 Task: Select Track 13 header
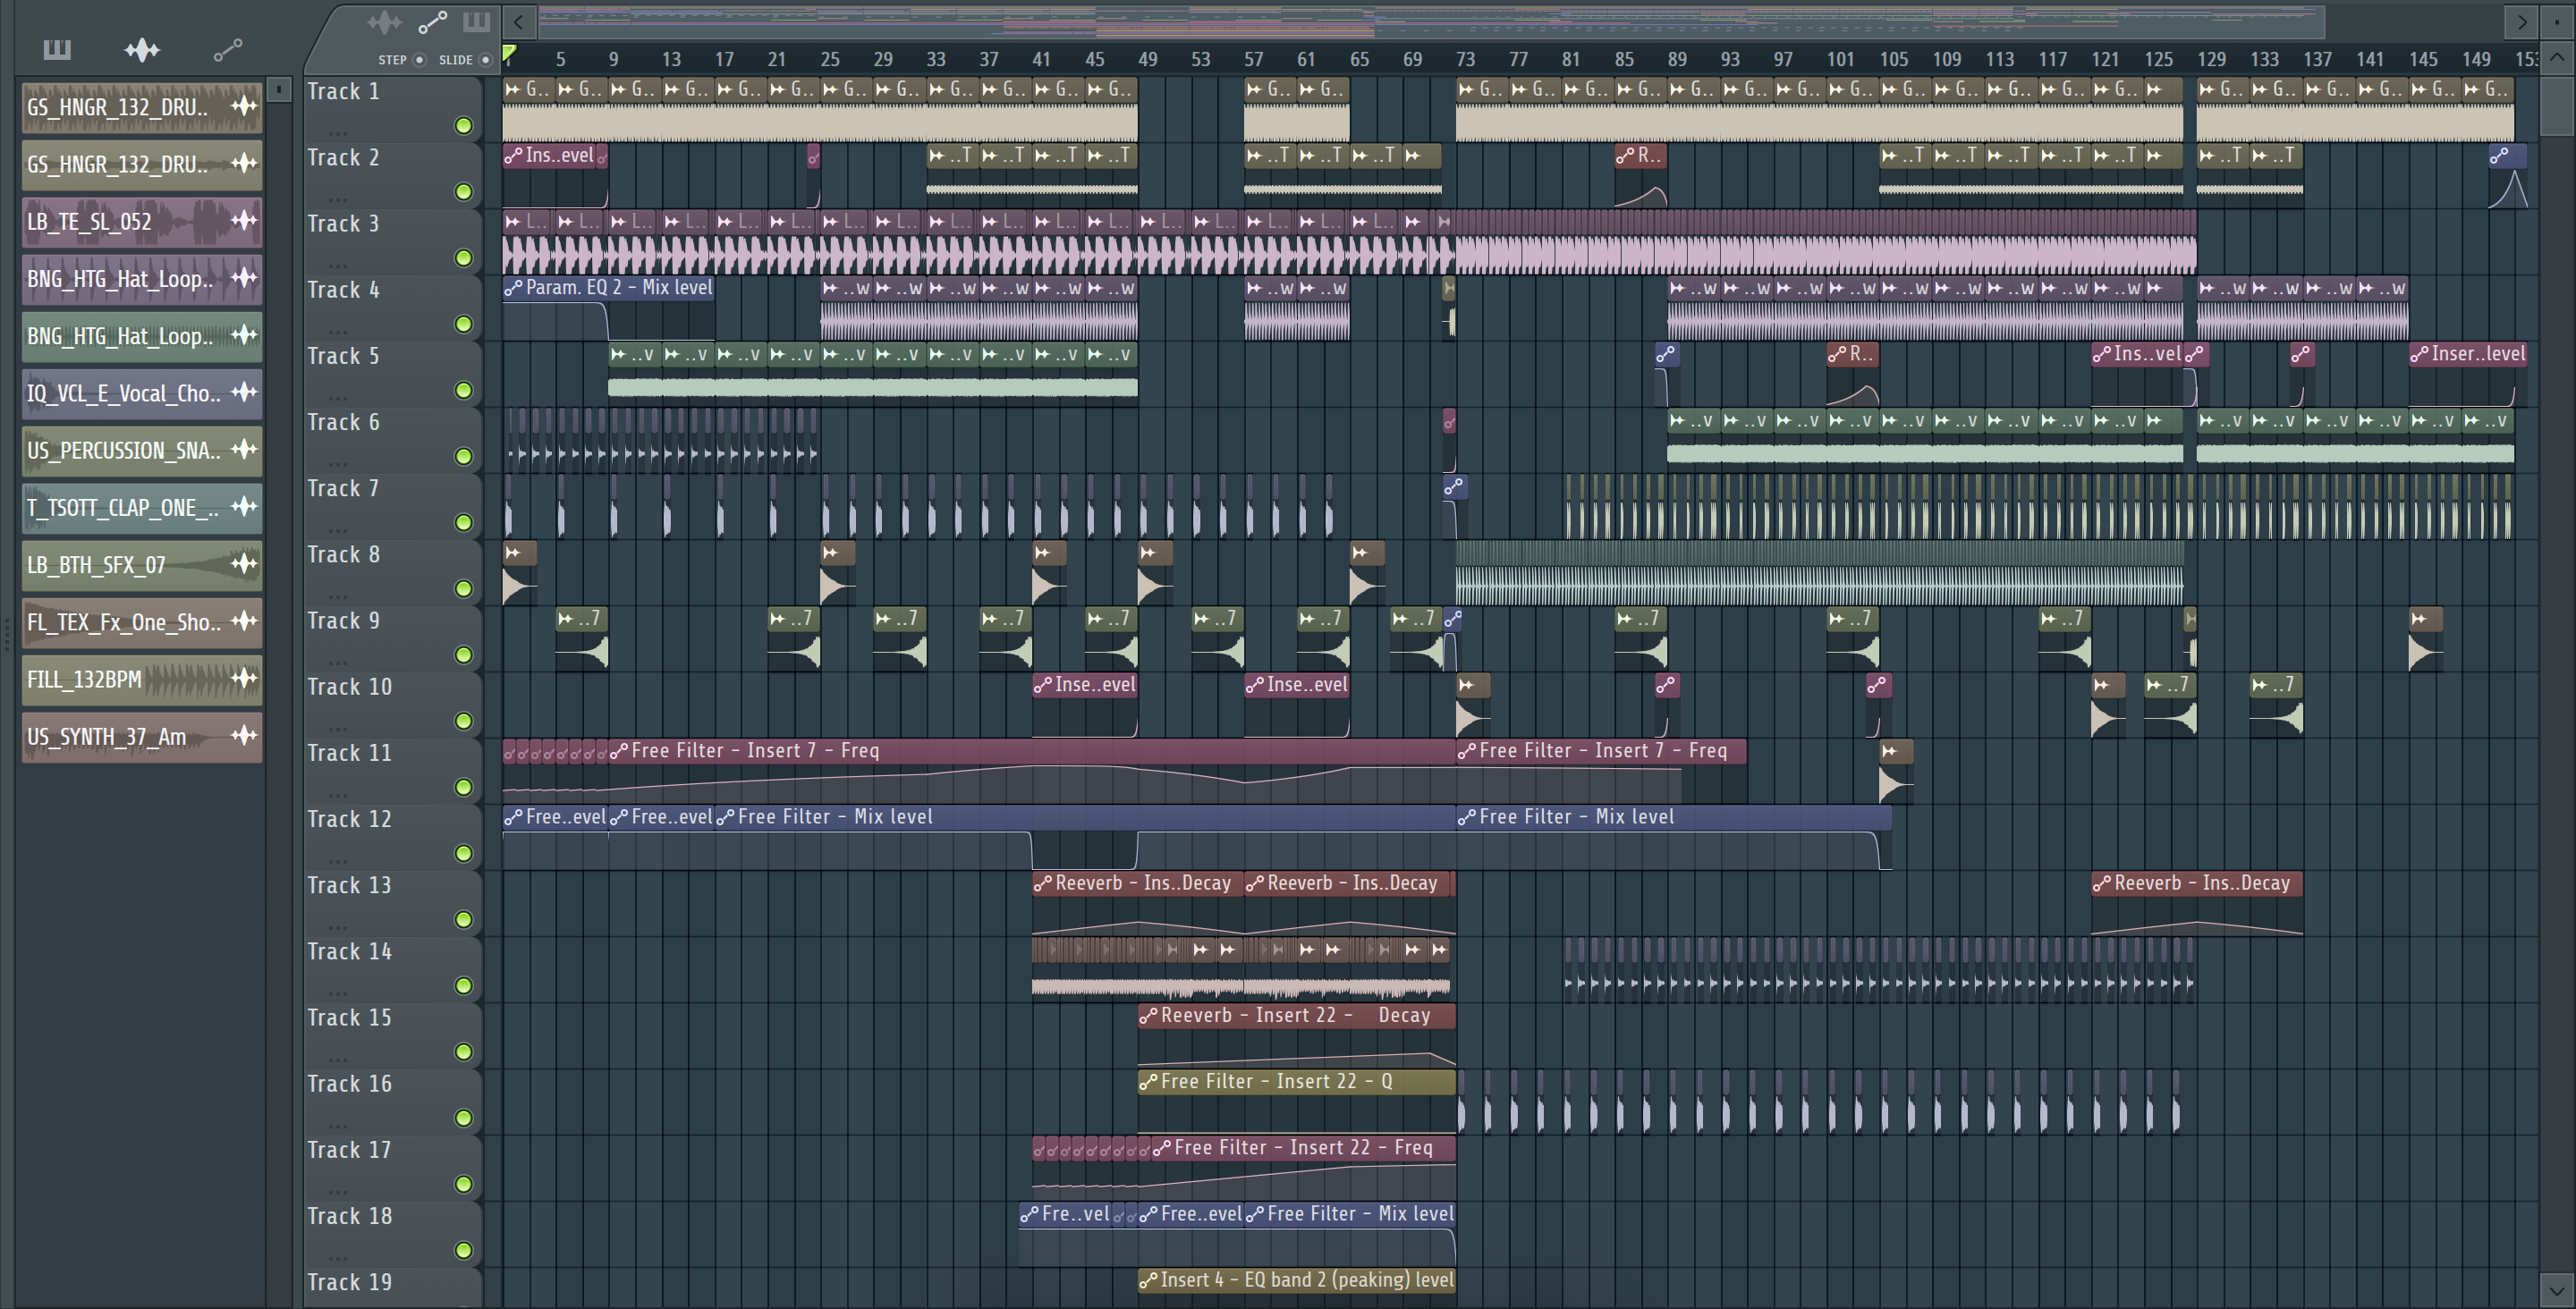click(x=391, y=903)
